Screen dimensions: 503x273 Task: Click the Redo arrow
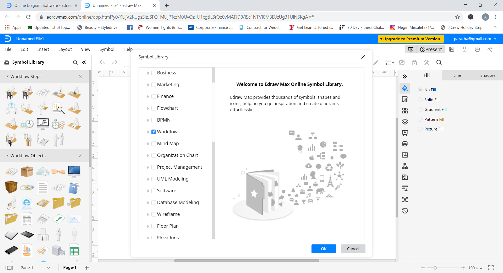pyautogui.click(x=114, y=62)
